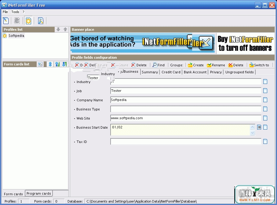The image size is (277, 205).
Task: Create a new group with Create button
Action: click(196, 65)
